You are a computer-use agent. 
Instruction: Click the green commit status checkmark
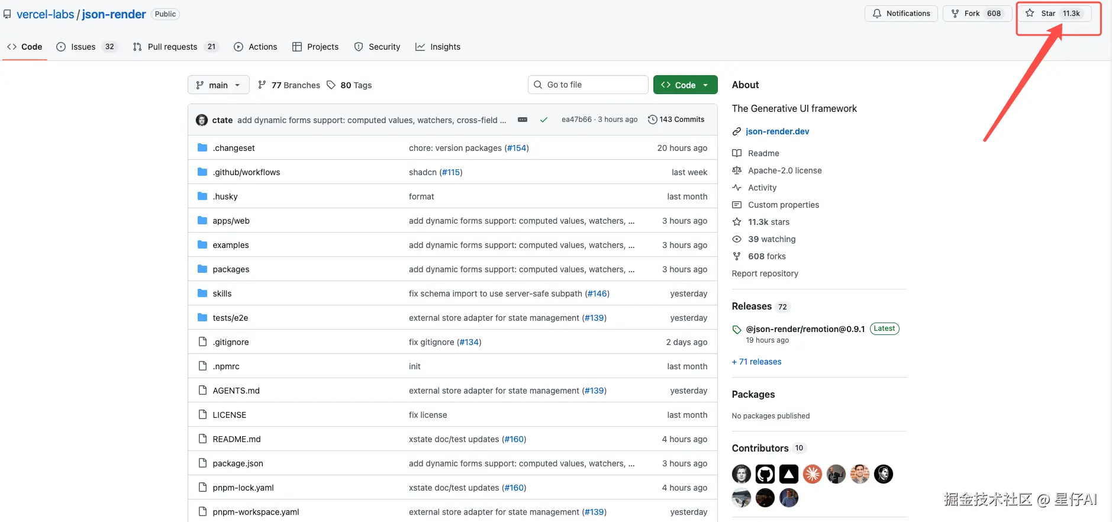pyautogui.click(x=543, y=120)
